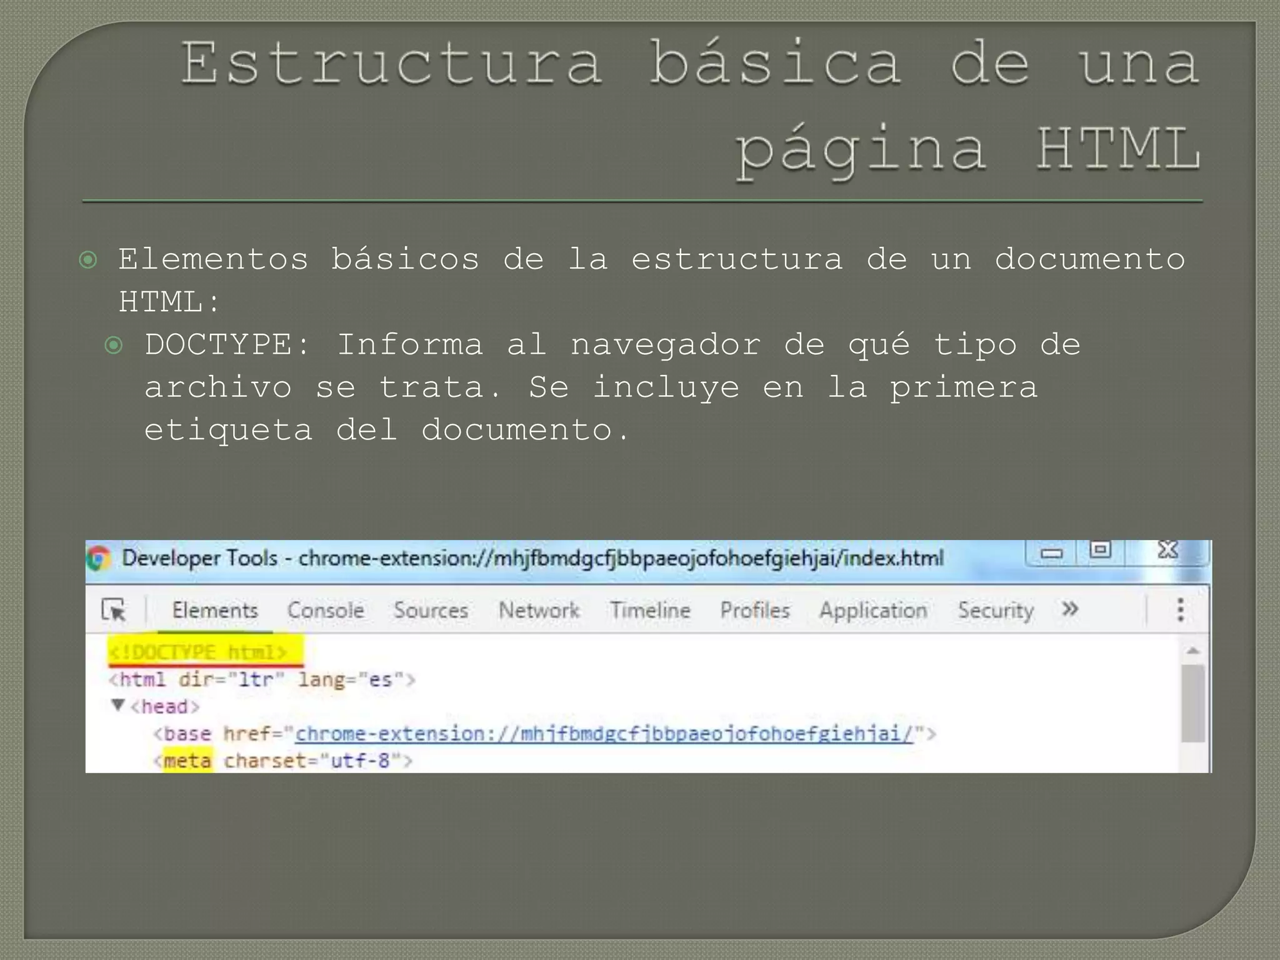Open the Network tab
This screenshot has height=960, width=1280.
[x=539, y=610]
